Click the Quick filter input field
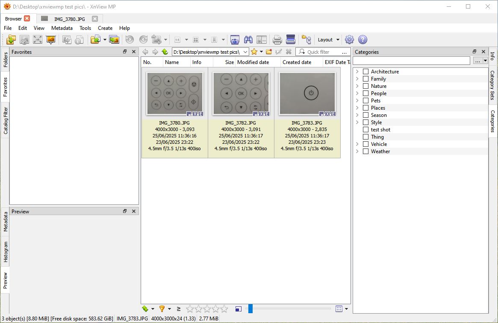The width and height of the screenshot is (498, 323). (x=323, y=52)
